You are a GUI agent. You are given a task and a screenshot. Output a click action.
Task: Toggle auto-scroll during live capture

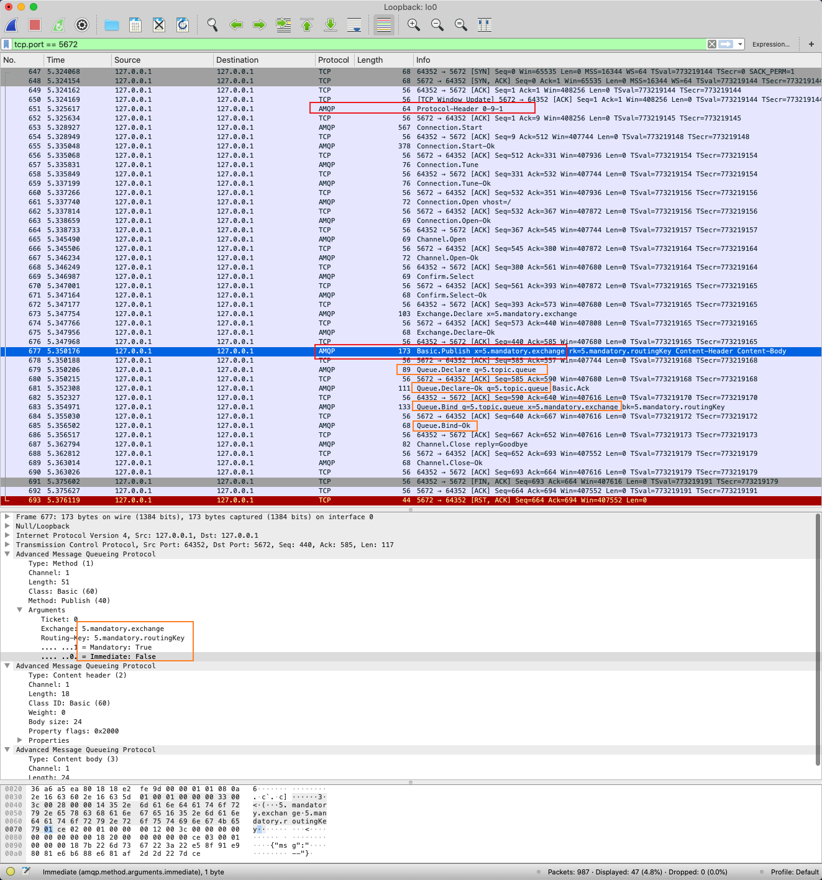coord(354,25)
